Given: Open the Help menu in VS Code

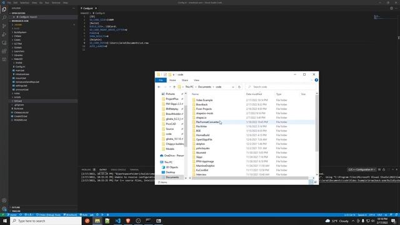Looking at the screenshot, I should [x=65, y=2].
